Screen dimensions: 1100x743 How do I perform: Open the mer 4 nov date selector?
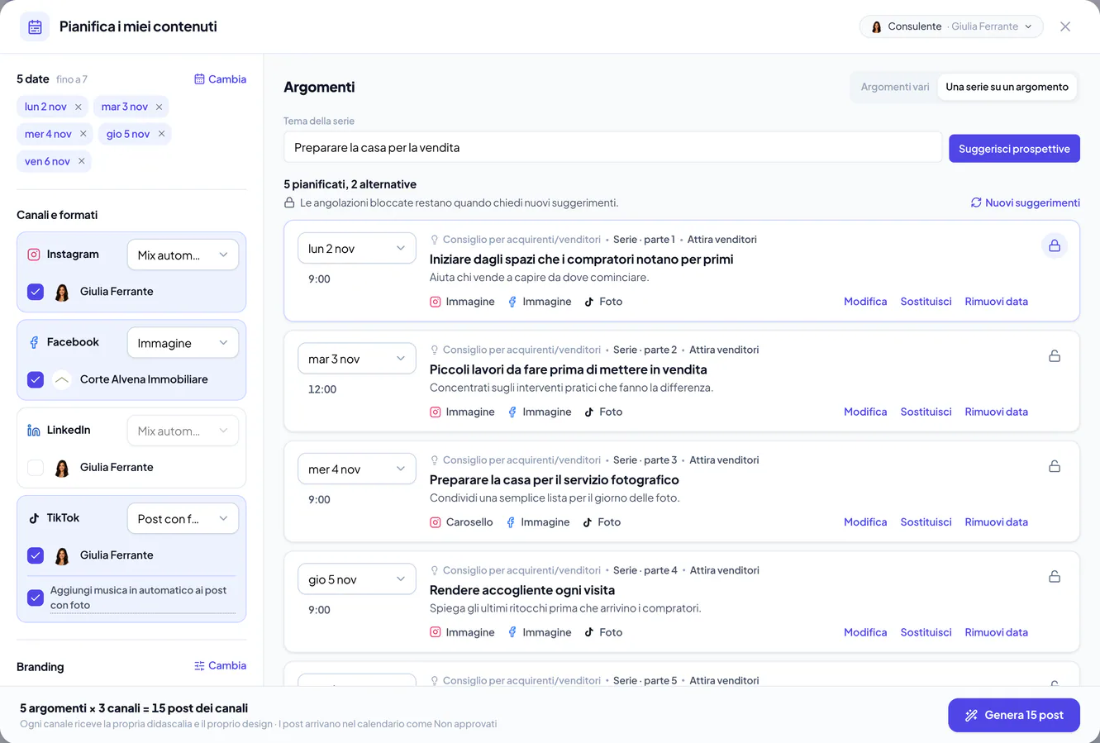click(x=356, y=469)
